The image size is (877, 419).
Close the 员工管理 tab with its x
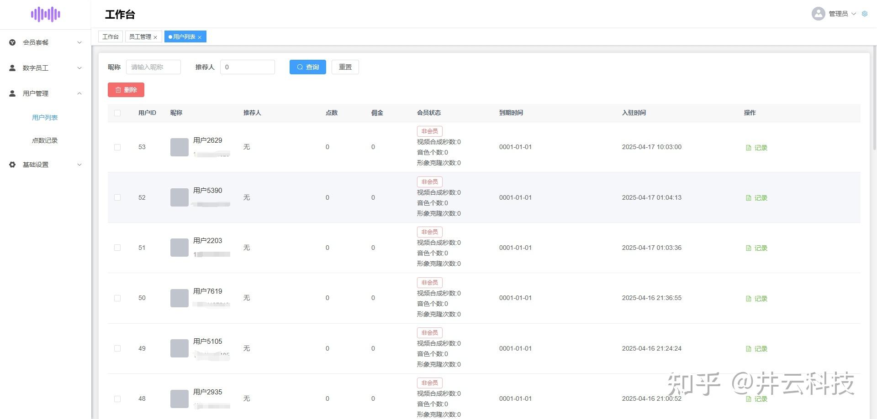pyautogui.click(x=155, y=37)
